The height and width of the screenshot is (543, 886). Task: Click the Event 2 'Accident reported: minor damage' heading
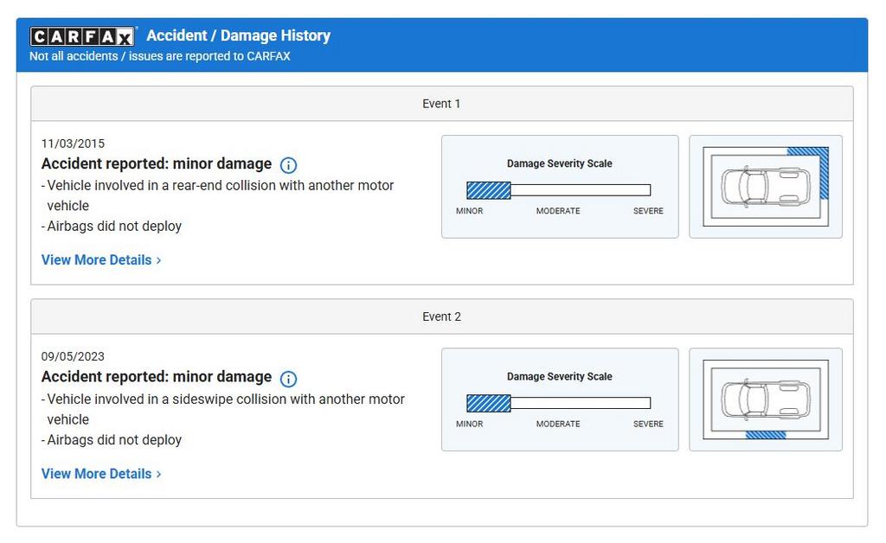pyautogui.click(x=157, y=377)
